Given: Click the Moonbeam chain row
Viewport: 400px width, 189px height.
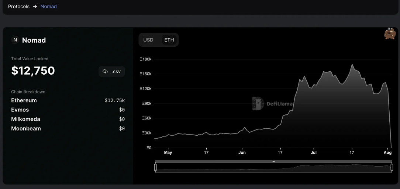Looking at the screenshot, I should point(68,128).
